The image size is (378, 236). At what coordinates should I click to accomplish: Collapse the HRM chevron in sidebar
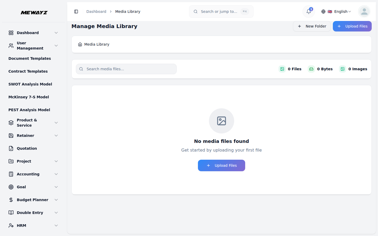56,225
